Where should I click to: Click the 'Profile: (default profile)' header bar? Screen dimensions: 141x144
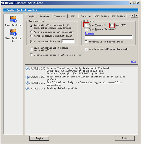click(71, 10)
